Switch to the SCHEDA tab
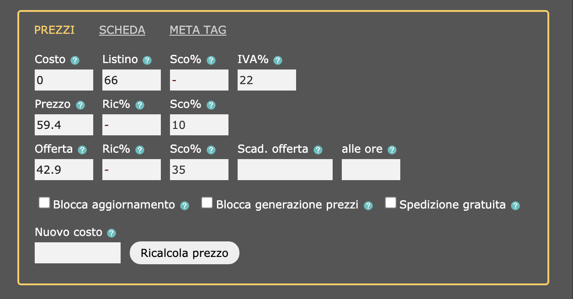 [x=122, y=30]
